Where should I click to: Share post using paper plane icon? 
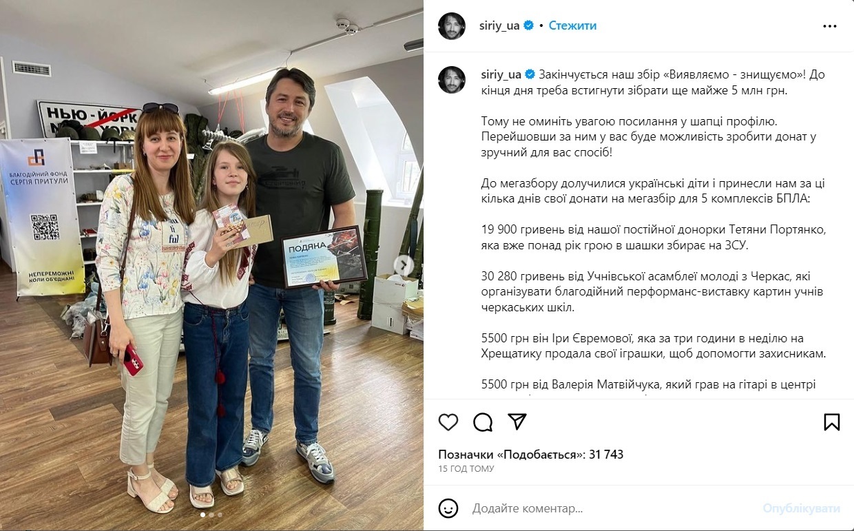[517, 422]
